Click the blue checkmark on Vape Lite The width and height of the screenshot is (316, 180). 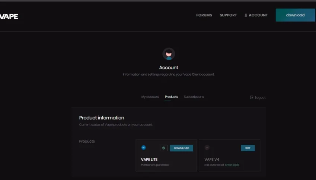144,147
